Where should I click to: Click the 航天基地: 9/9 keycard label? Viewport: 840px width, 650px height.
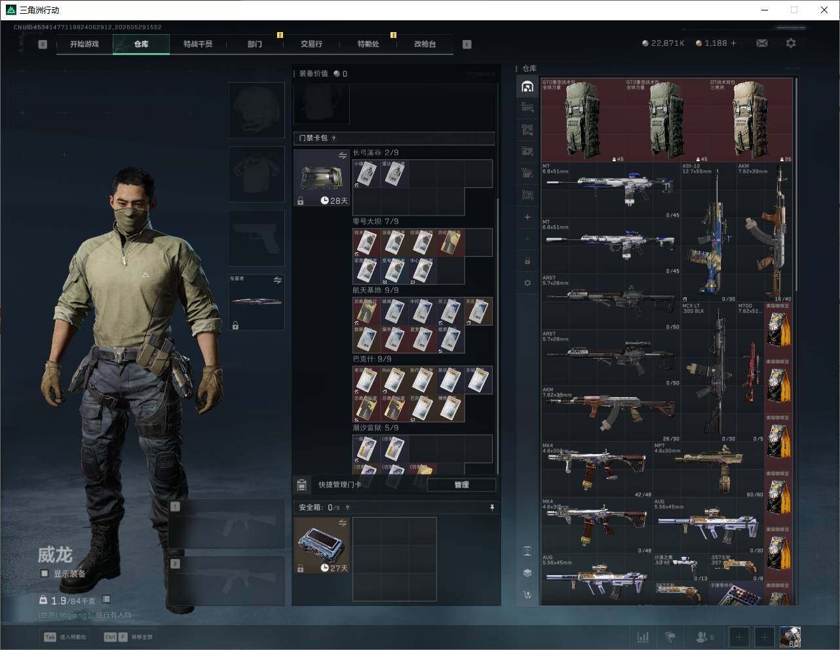[x=376, y=290]
